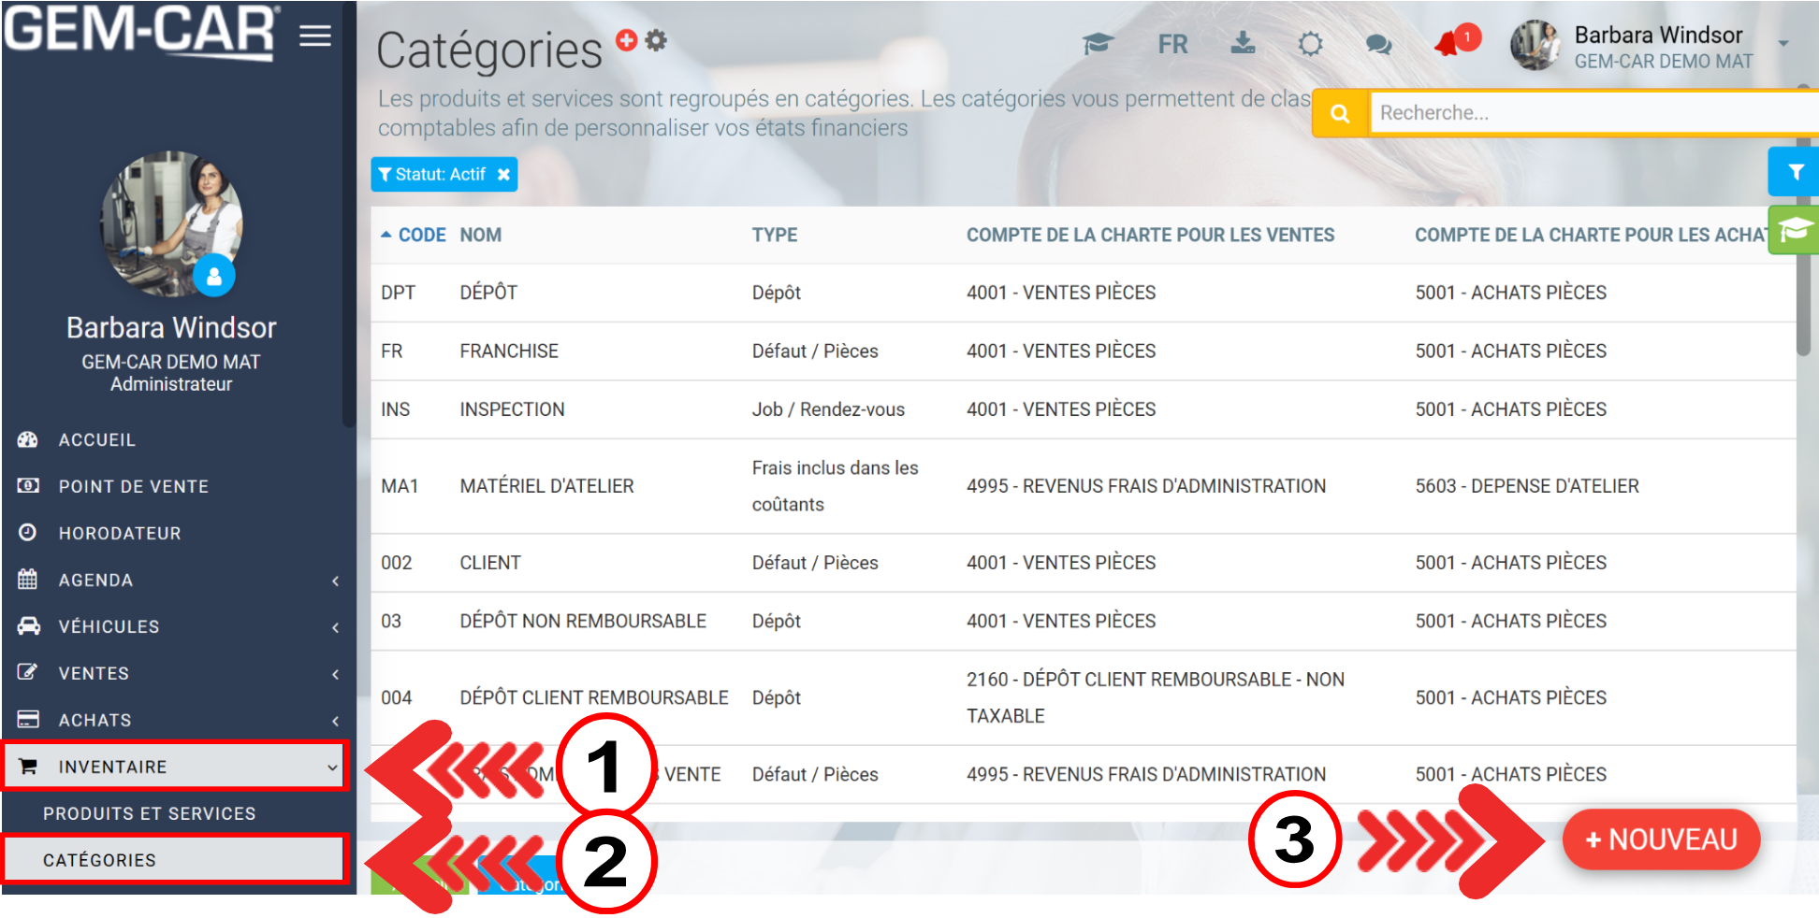
Task: Click the yellow search magnifier icon
Action: tap(1340, 113)
